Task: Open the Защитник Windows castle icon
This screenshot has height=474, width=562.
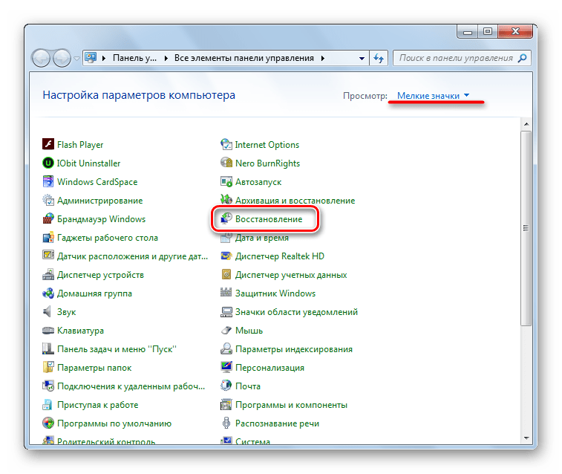Action: [226, 293]
